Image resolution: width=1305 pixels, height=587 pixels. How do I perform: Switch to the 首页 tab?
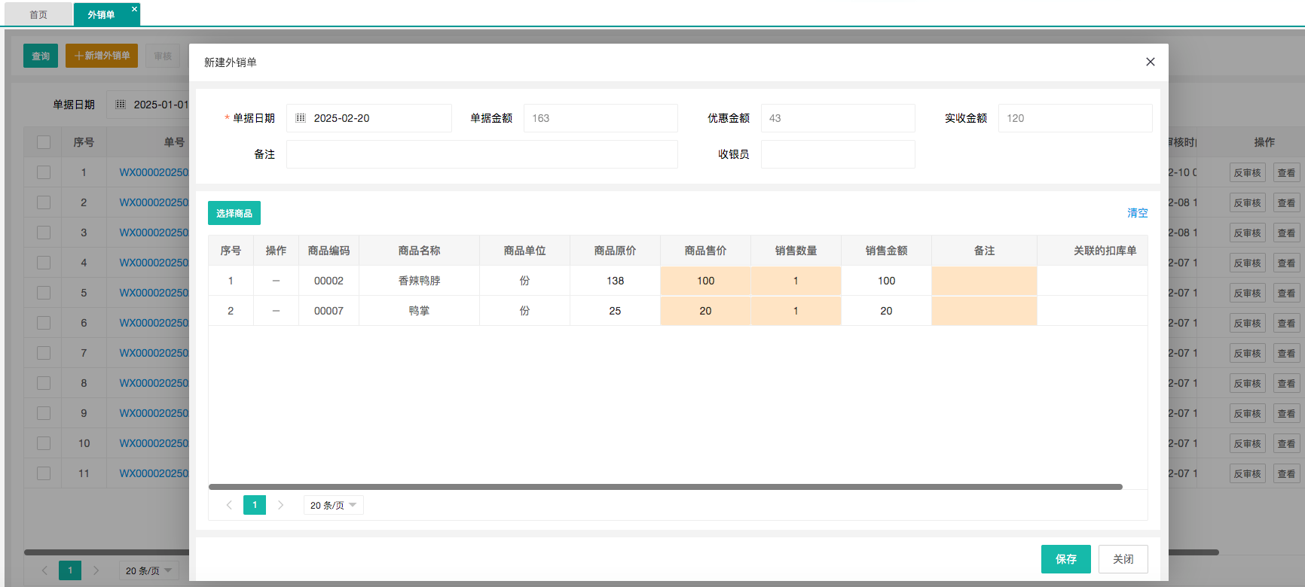tap(38, 14)
